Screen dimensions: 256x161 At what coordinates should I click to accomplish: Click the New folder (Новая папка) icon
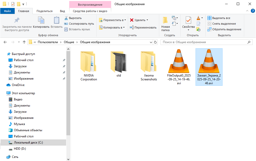coord(165,21)
